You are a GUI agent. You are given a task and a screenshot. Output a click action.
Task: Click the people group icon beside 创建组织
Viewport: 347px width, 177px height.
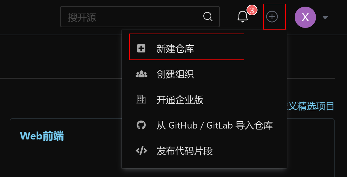(x=141, y=74)
